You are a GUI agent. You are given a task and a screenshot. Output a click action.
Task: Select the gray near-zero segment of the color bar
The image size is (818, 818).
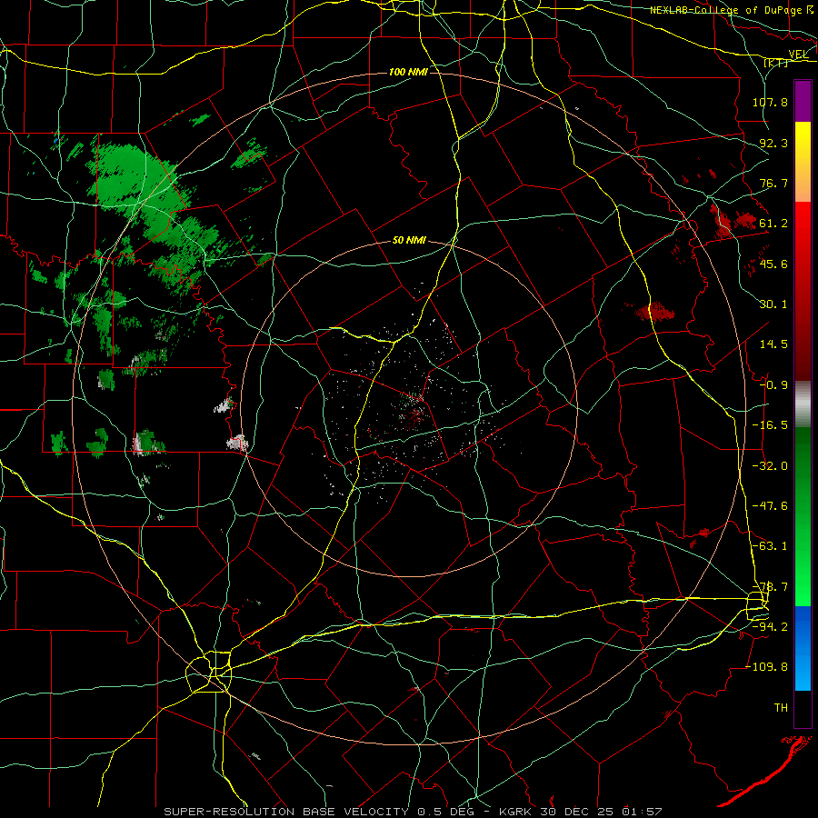[803, 403]
